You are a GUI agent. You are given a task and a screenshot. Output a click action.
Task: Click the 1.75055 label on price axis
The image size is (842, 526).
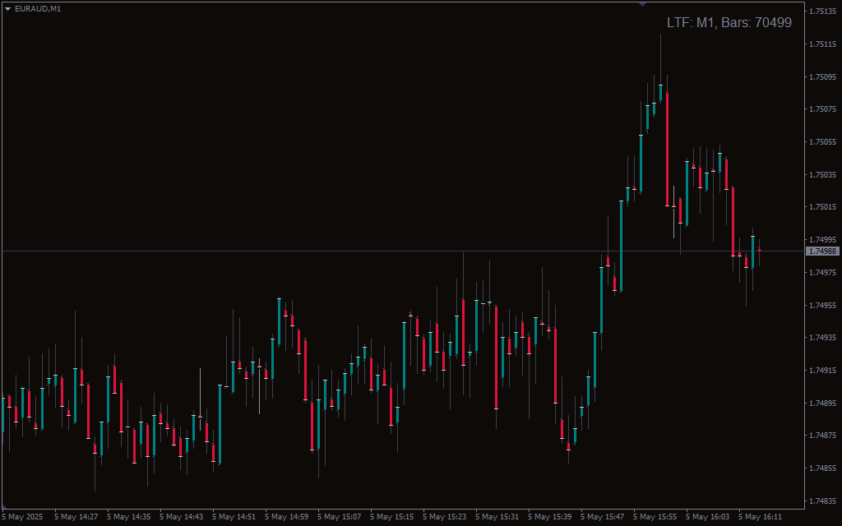click(x=823, y=142)
